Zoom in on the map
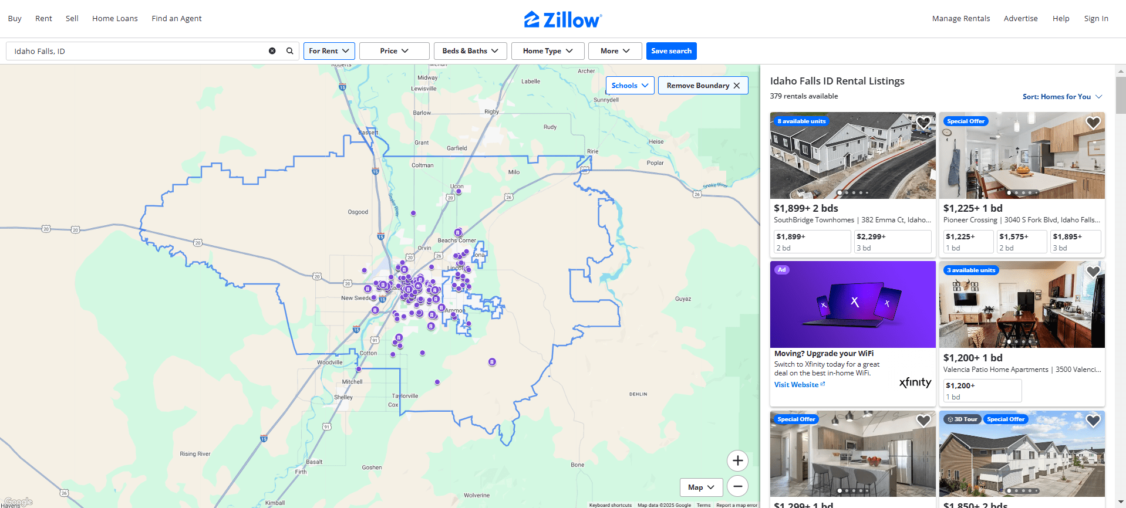Image resolution: width=1126 pixels, height=508 pixels. tap(737, 460)
